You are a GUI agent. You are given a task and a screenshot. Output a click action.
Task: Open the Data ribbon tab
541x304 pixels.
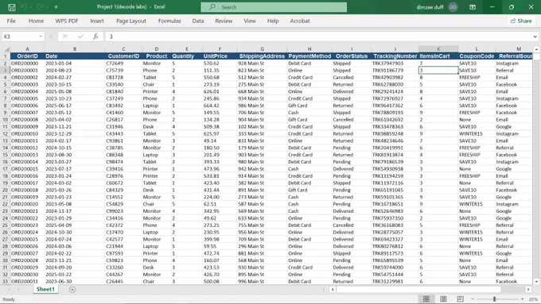[x=198, y=21]
